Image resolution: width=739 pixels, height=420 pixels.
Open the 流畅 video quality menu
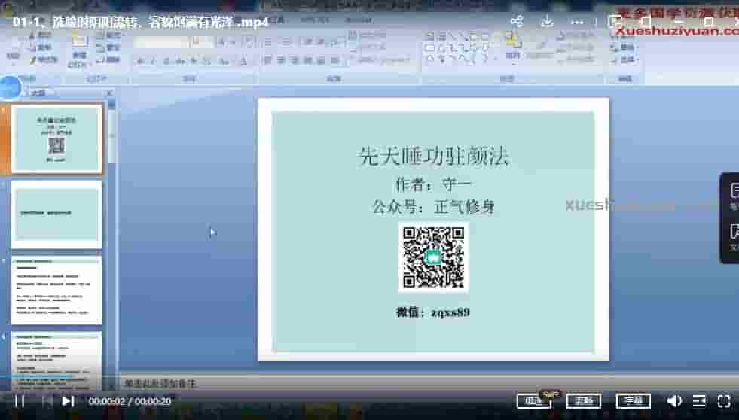(584, 401)
